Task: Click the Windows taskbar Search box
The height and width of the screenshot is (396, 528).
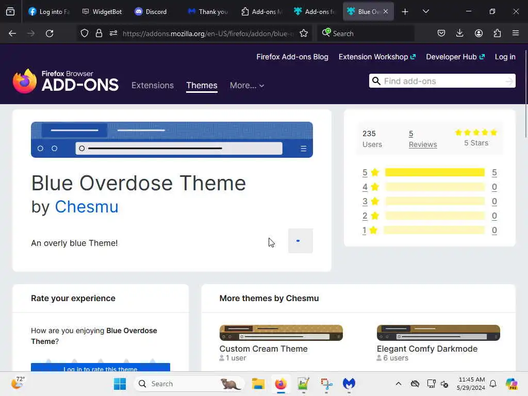Action: click(189, 384)
